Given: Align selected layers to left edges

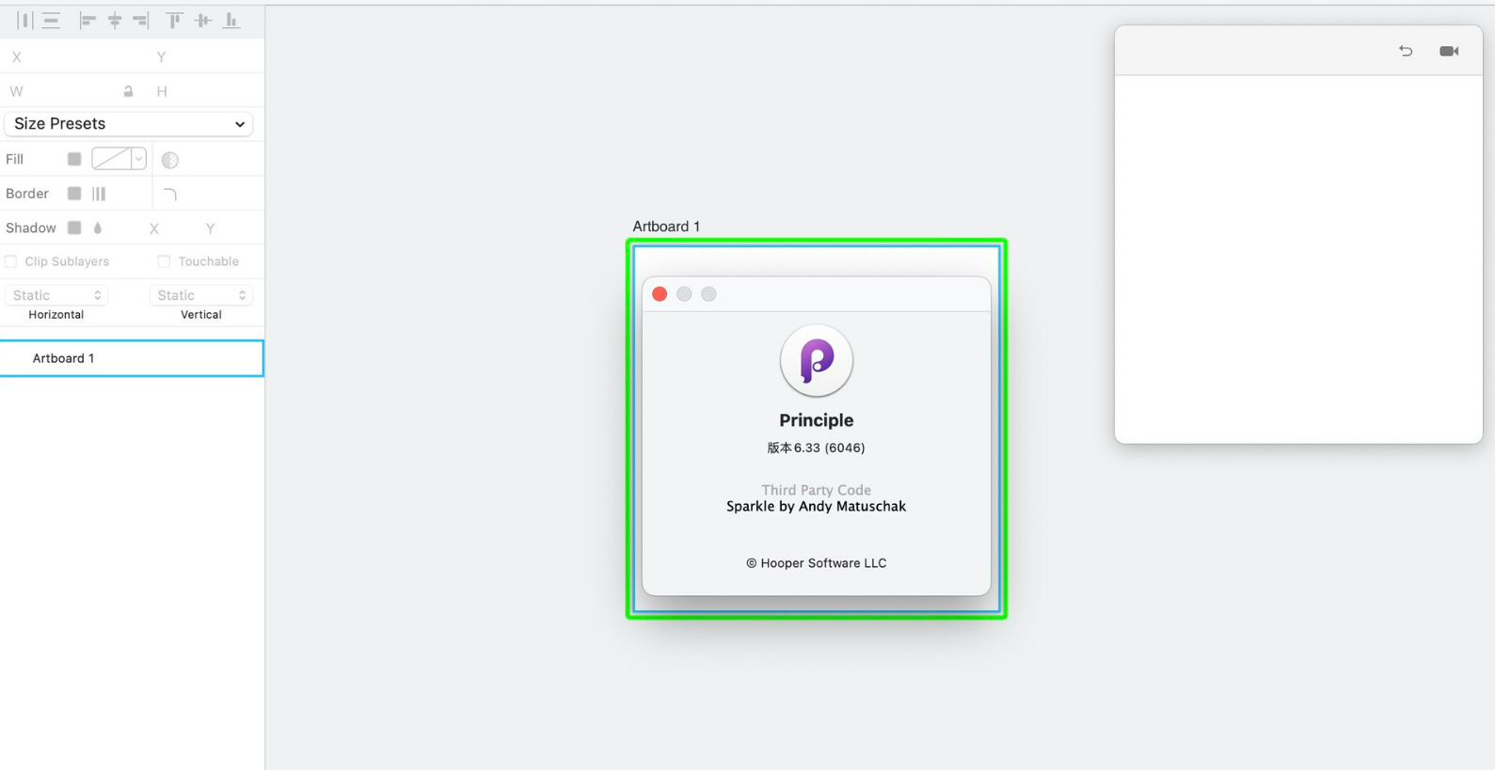Looking at the screenshot, I should (87, 20).
